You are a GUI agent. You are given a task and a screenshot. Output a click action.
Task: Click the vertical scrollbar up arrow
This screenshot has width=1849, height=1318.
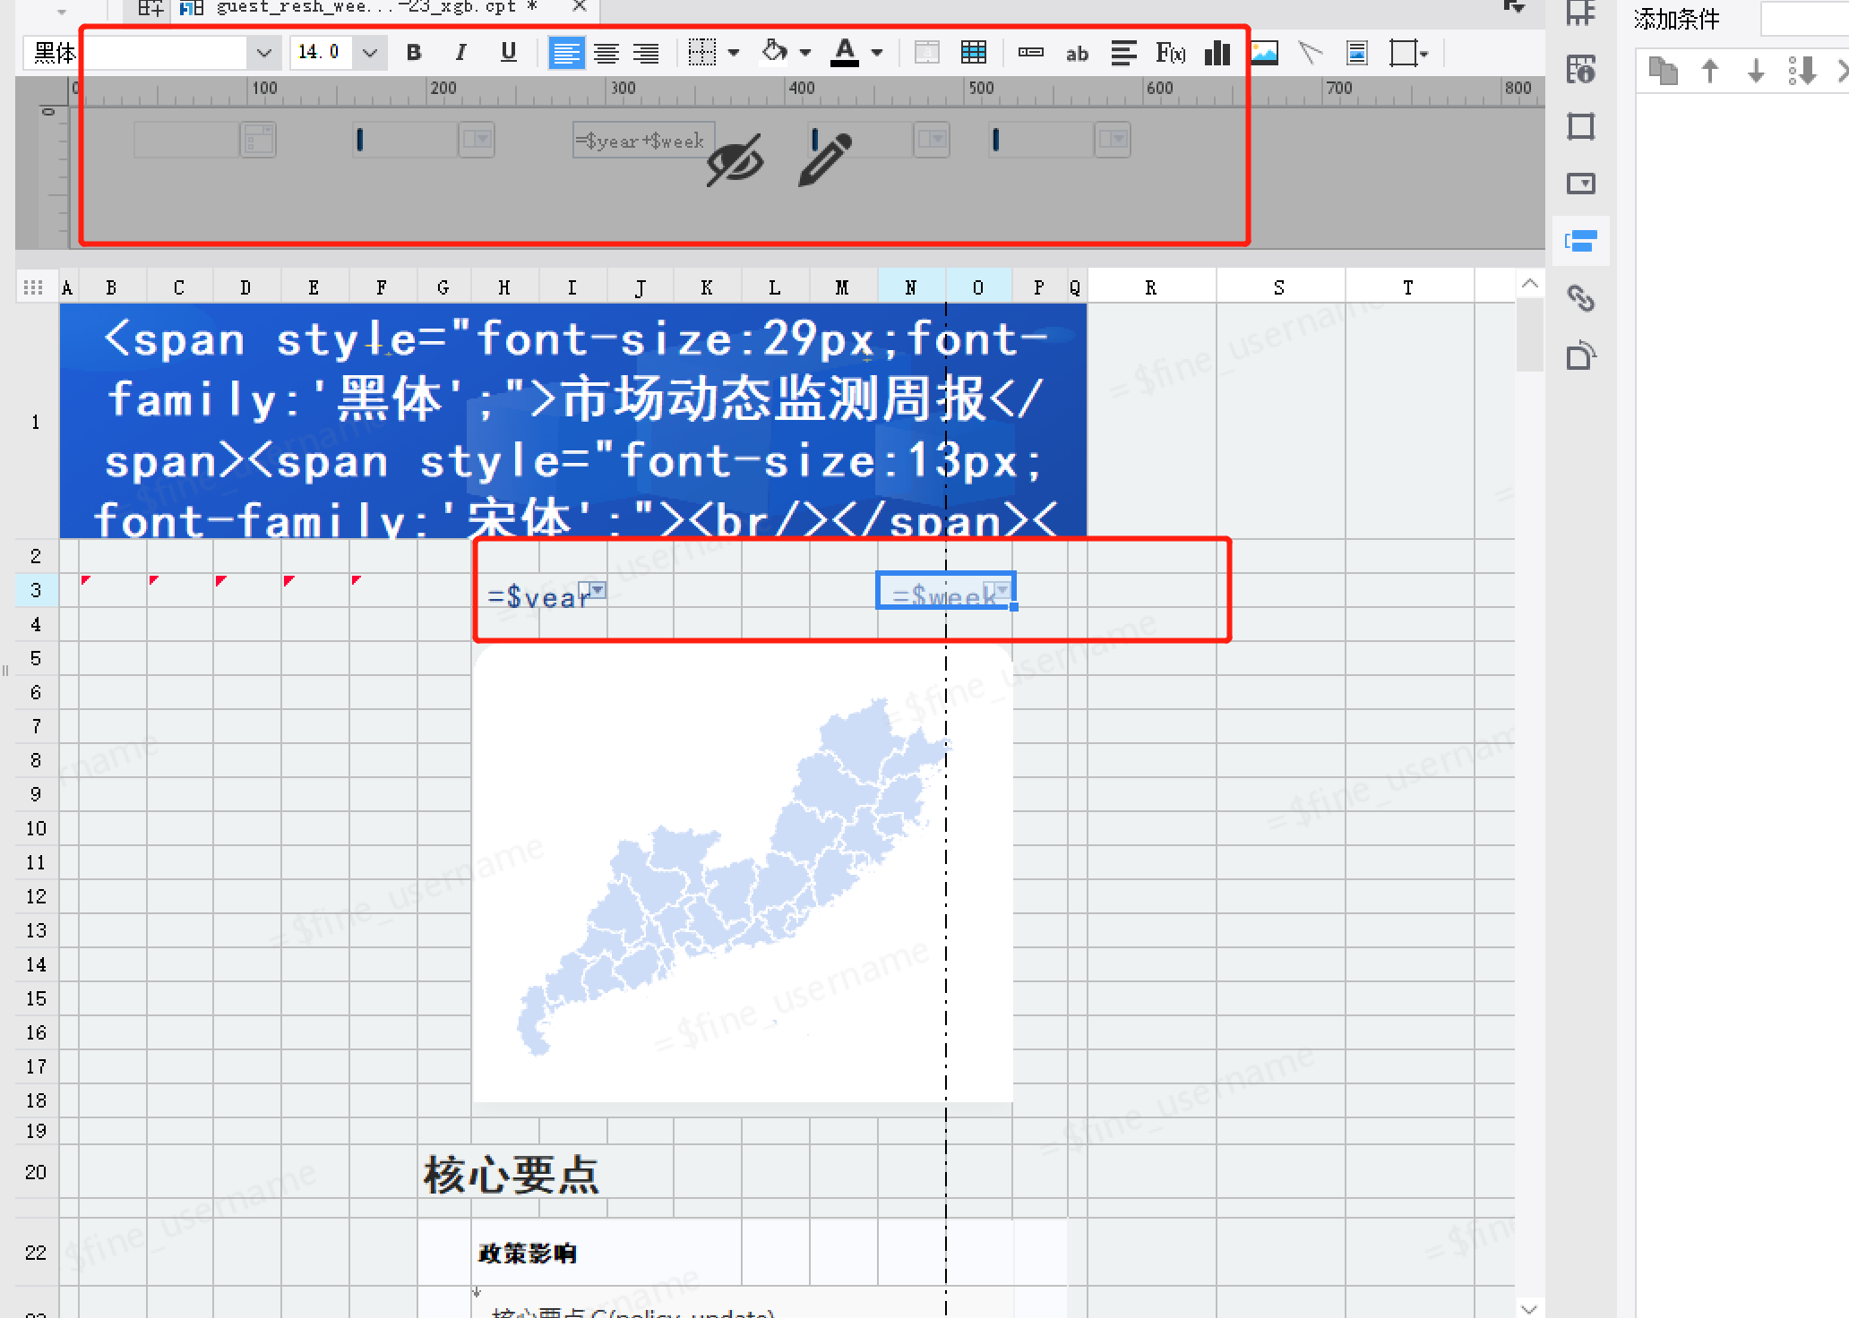tap(1530, 285)
